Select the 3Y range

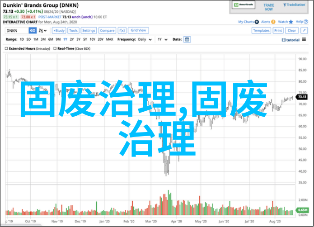pos(78,39)
